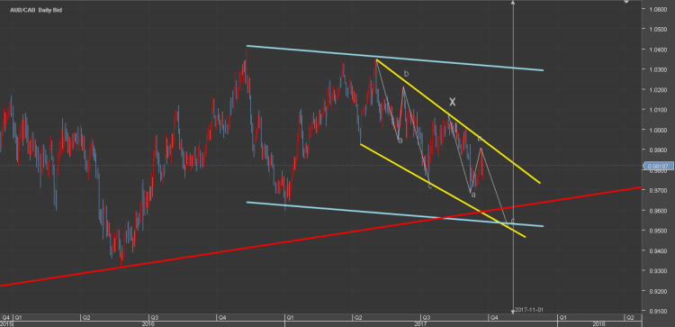Click the upward arrowhead atop the vertical line
675x327 pixels.
[513, 2]
